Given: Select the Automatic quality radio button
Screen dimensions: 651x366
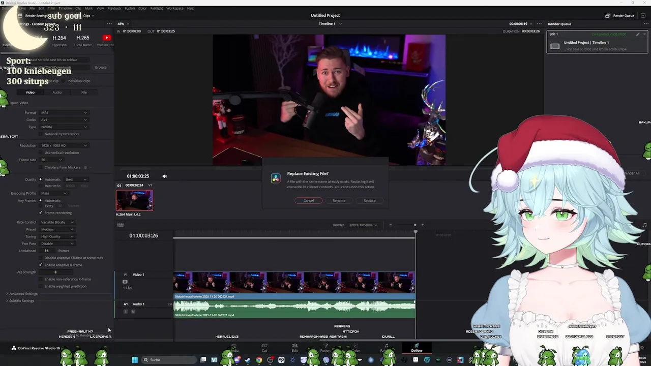Looking at the screenshot, I should (41, 179).
